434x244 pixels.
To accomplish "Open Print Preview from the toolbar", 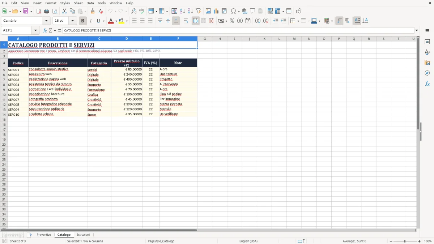I will [x=54, y=11].
